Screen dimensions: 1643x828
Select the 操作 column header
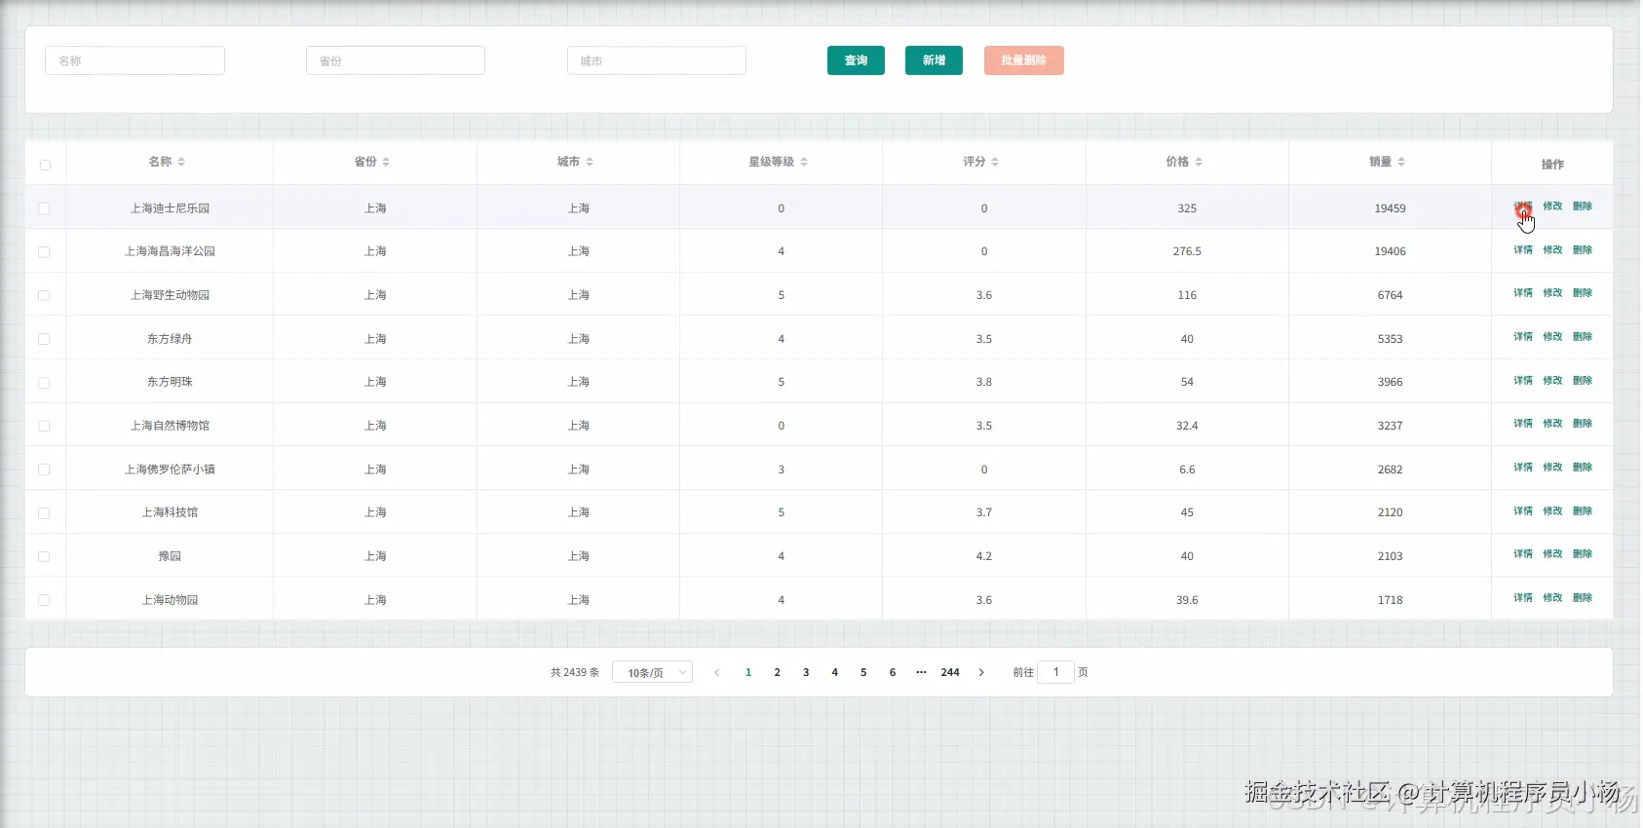tap(1552, 165)
